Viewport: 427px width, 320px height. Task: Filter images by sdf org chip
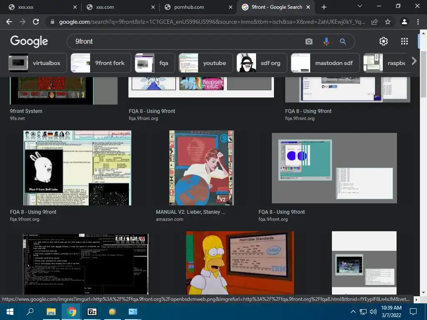point(262,63)
